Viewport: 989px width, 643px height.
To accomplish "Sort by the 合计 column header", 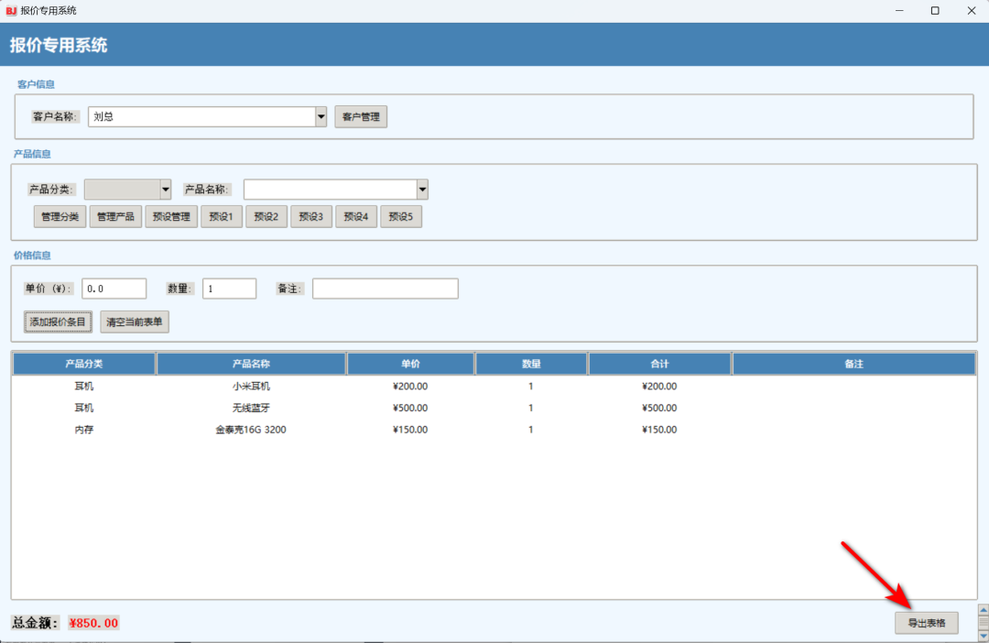I will [659, 365].
